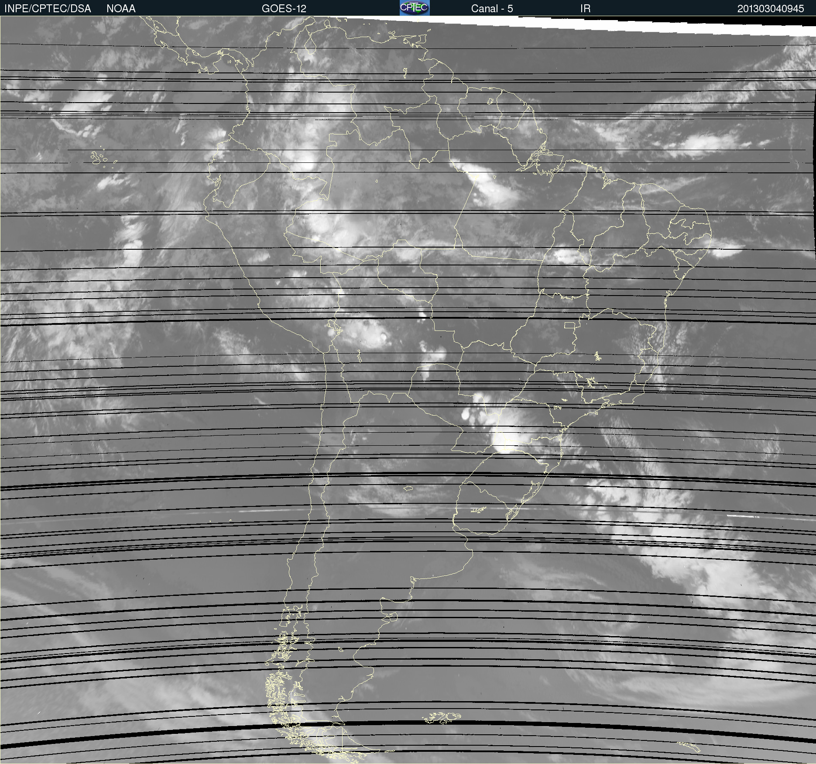Select the 201303040945 timestamp

[771, 9]
